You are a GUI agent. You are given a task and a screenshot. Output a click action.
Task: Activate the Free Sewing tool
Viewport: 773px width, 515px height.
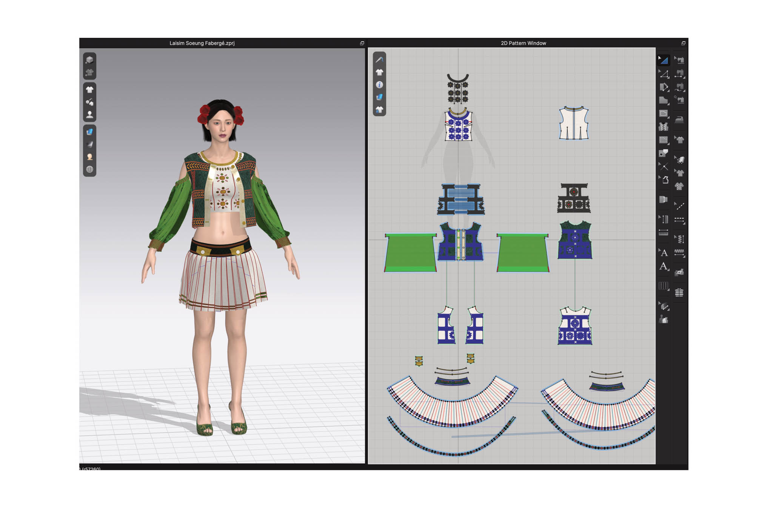679,87
